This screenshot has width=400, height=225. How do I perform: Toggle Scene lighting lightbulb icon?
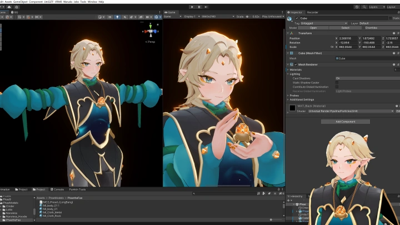click(117, 17)
